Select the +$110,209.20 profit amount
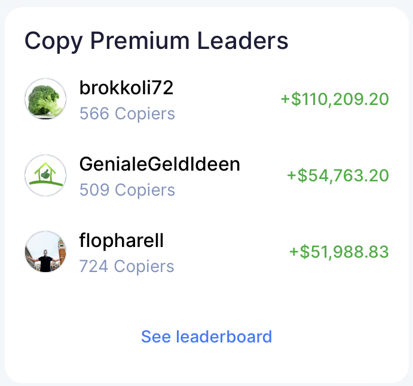This screenshot has width=413, height=386. click(x=335, y=99)
